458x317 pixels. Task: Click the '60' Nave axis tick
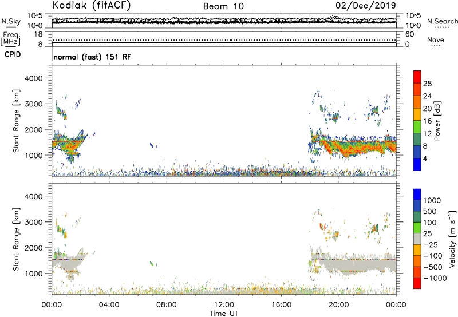click(x=410, y=34)
